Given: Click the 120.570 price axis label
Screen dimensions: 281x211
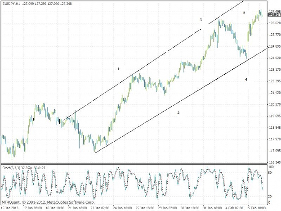Looking at the screenshot, I should tap(275, 104).
